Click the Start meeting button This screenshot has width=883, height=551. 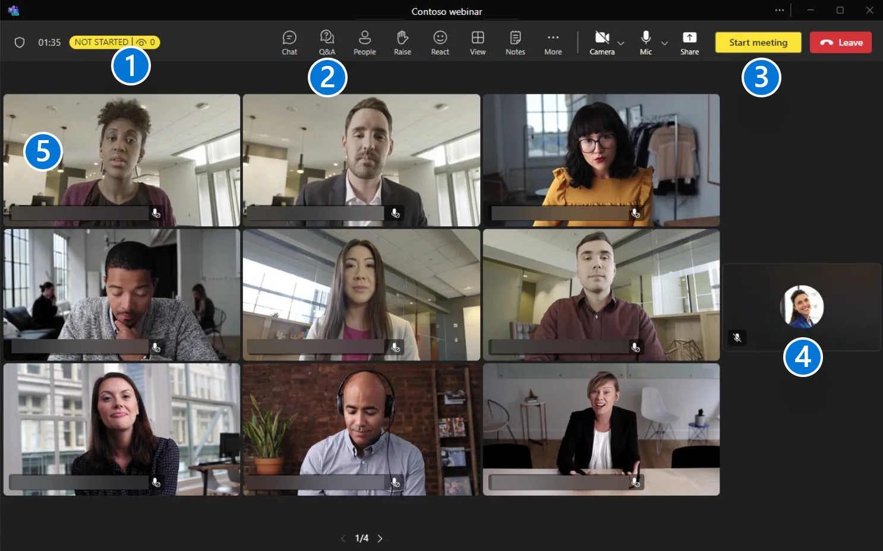coord(758,42)
